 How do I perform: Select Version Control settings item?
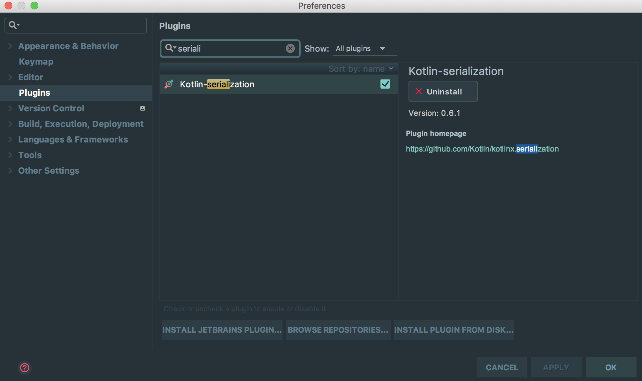(x=51, y=108)
